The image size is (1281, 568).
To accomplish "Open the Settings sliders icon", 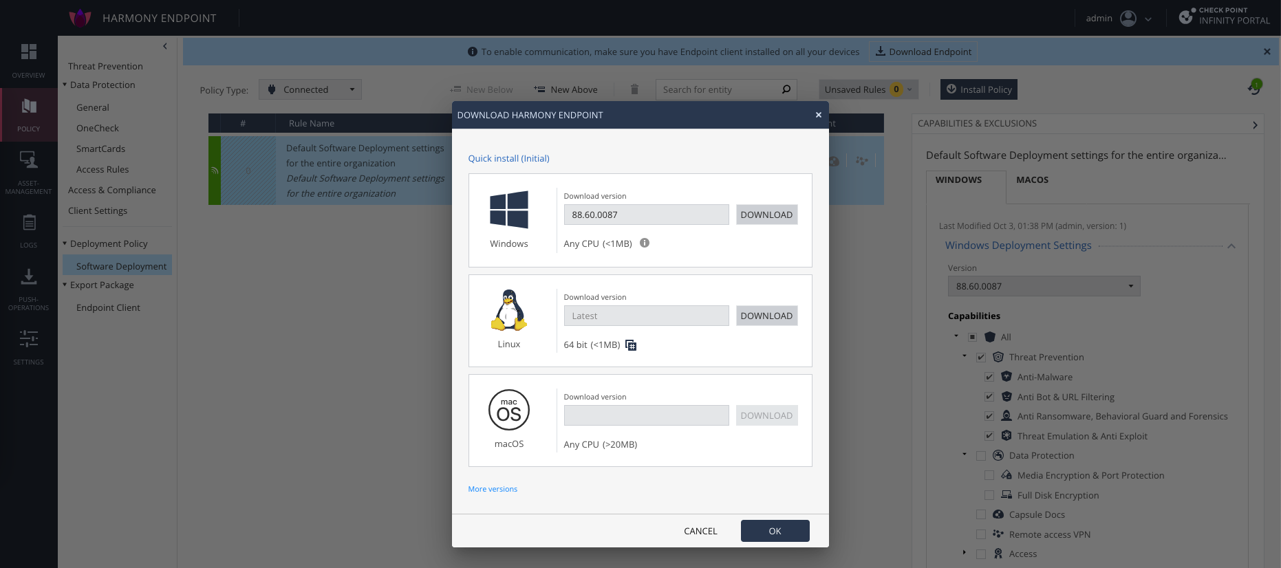I will 28,339.
